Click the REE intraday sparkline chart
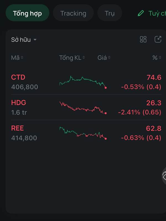The image size is (166, 221). [83, 133]
